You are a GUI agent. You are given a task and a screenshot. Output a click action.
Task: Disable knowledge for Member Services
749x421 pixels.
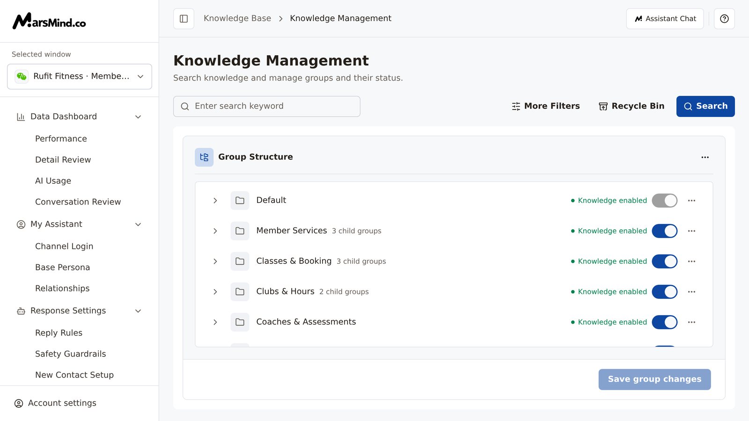pyautogui.click(x=665, y=231)
